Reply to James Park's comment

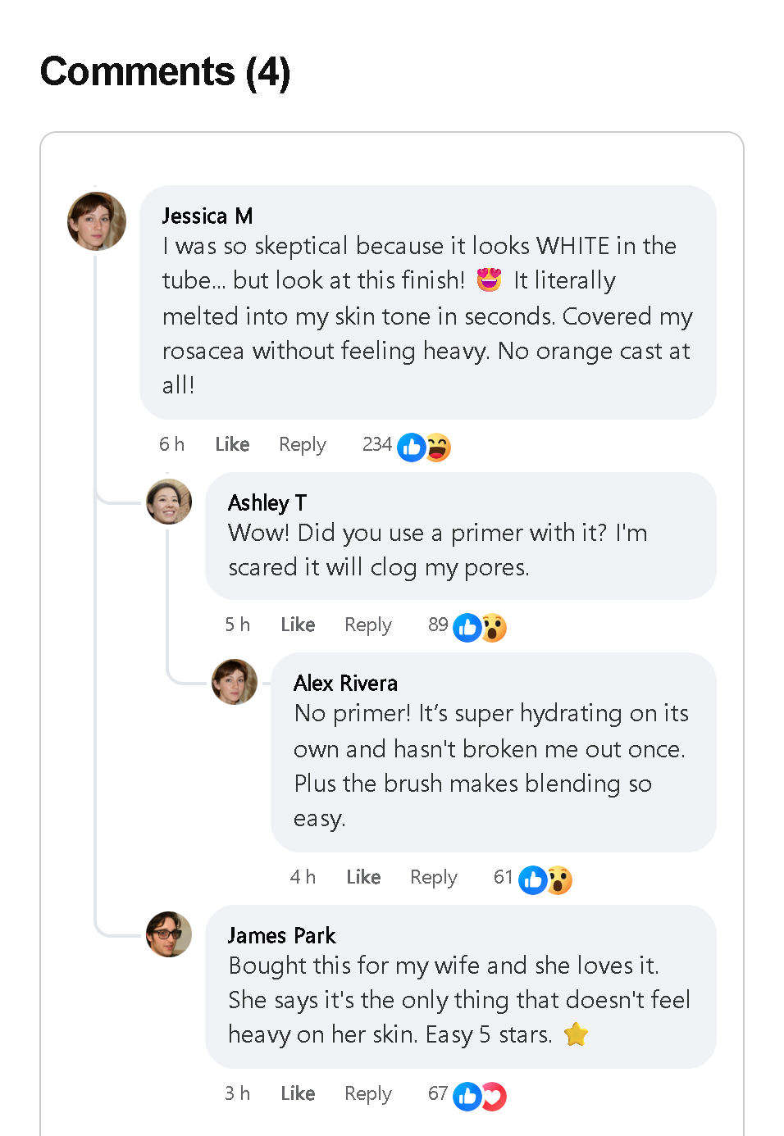[x=367, y=1093]
